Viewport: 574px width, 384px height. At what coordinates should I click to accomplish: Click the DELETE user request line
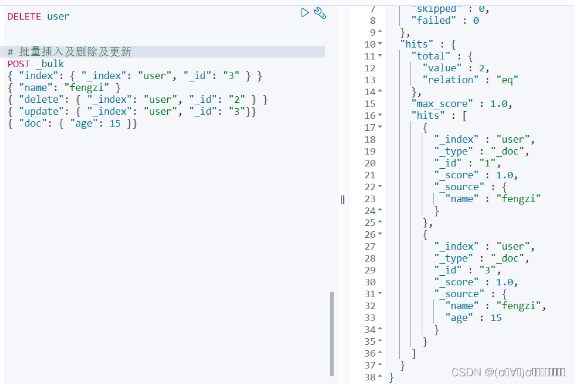[x=39, y=17]
